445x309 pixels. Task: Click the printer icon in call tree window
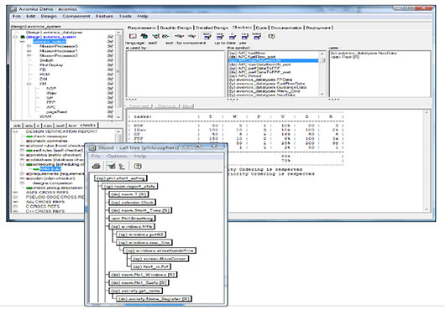[x=97, y=167]
